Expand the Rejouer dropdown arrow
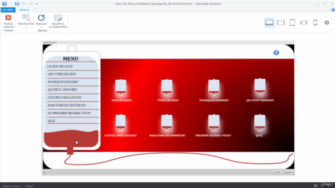Image resolution: width=335 pixels, height=188 pixels. tap(41, 27)
